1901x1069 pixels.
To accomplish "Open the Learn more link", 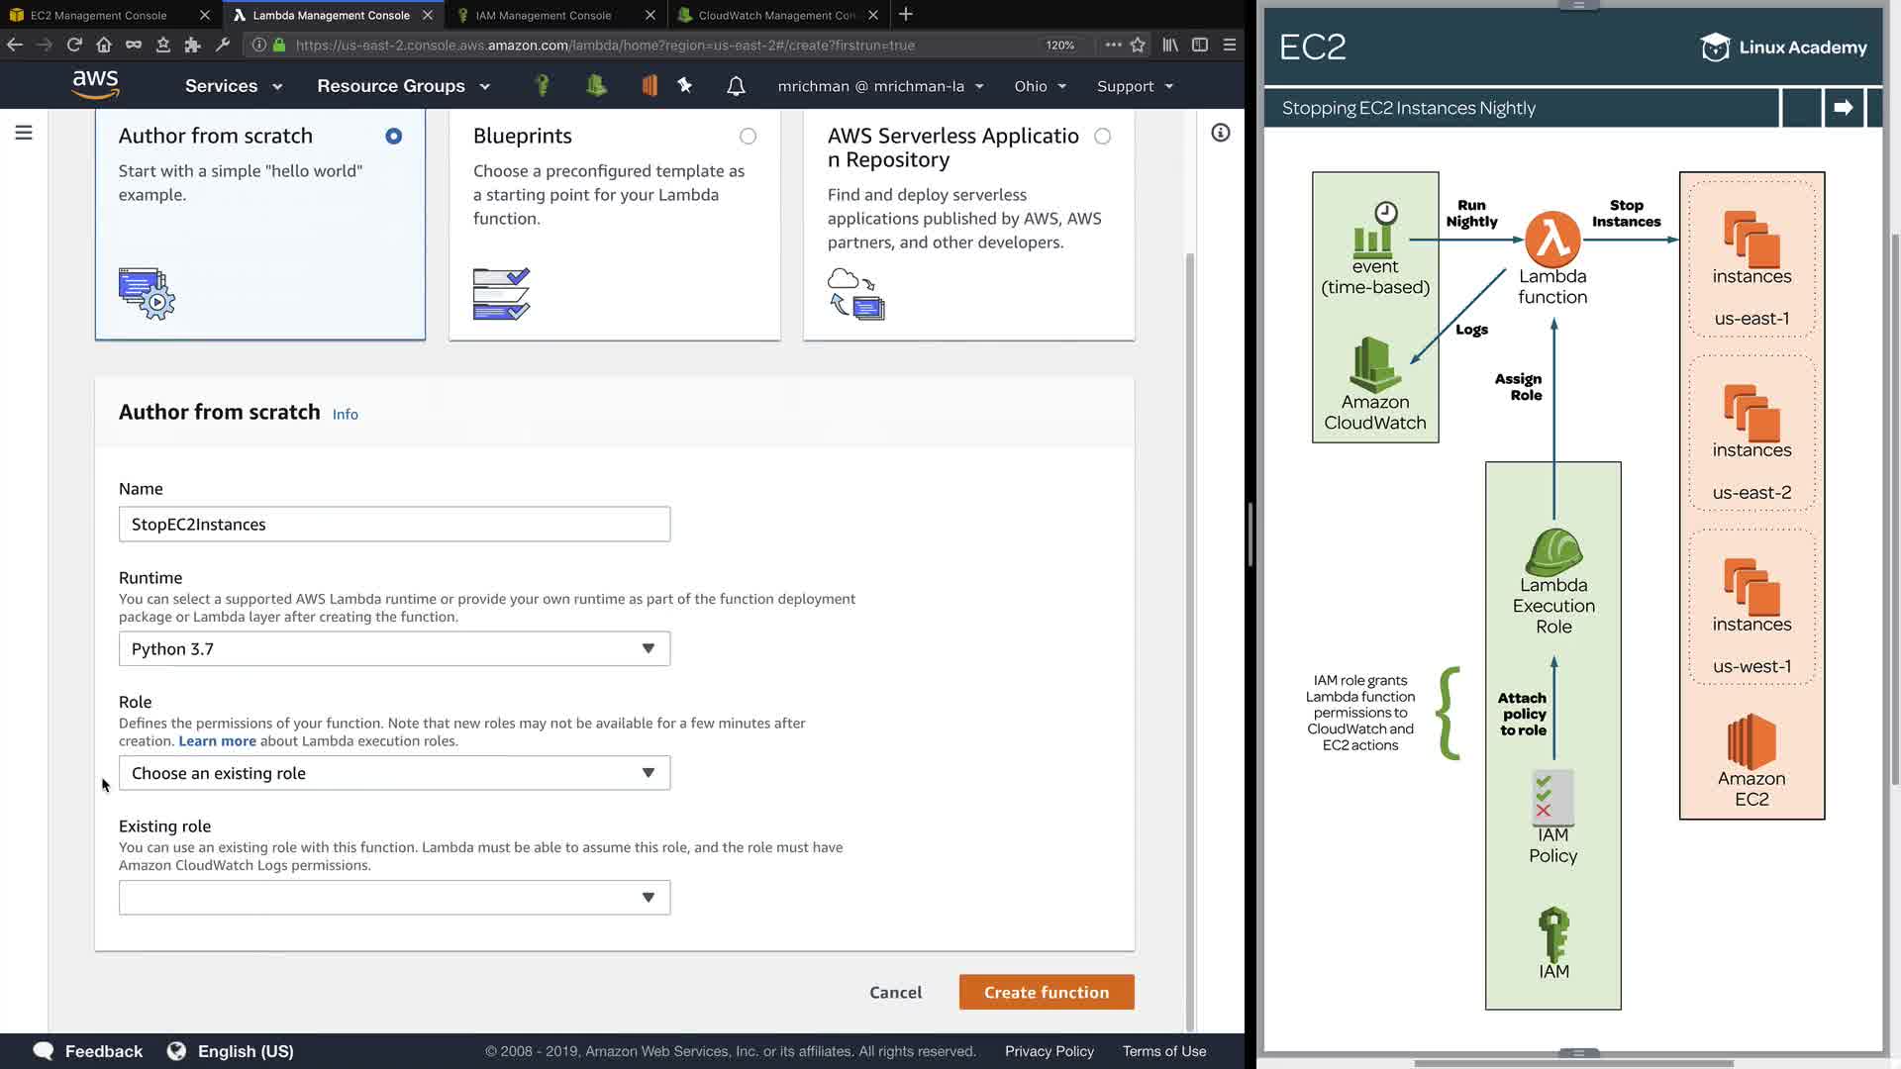I will [217, 741].
